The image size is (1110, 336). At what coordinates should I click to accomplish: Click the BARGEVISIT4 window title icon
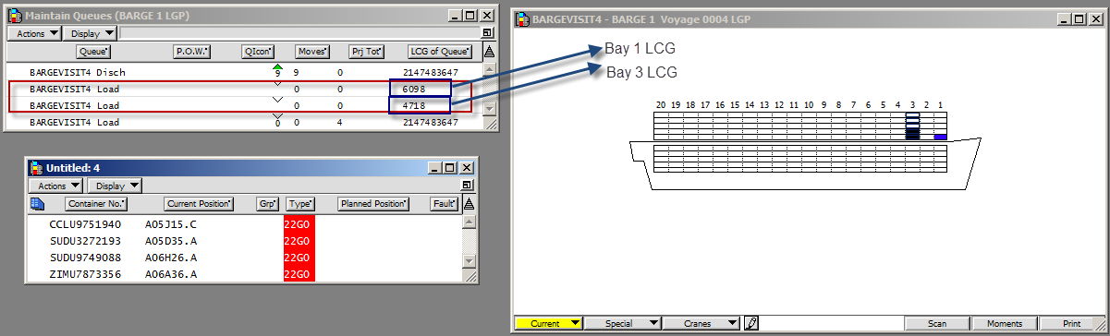(522, 18)
